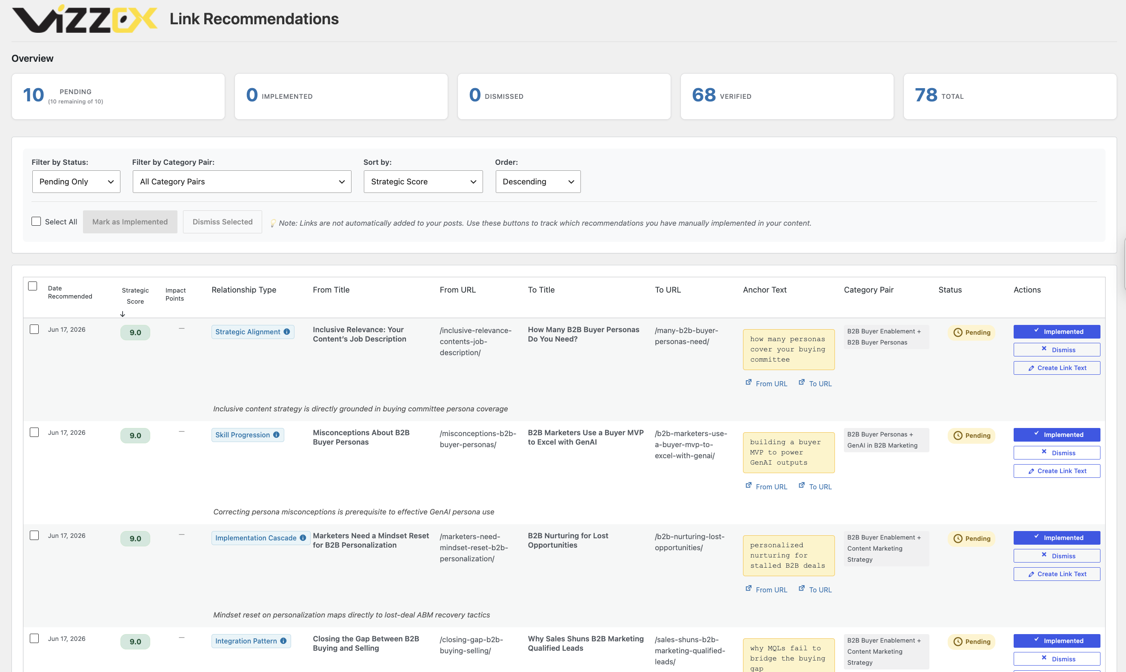Click the Total overview card

(x=1010, y=96)
